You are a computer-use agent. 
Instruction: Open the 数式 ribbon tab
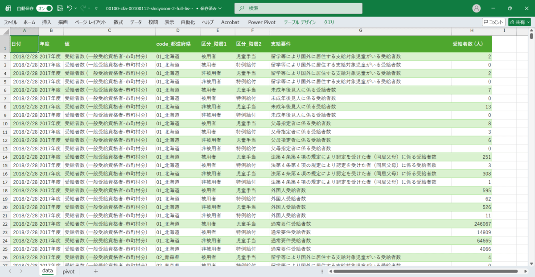click(x=118, y=22)
